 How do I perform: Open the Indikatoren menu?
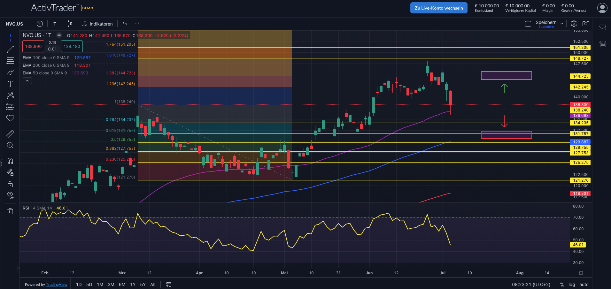tap(97, 24)
